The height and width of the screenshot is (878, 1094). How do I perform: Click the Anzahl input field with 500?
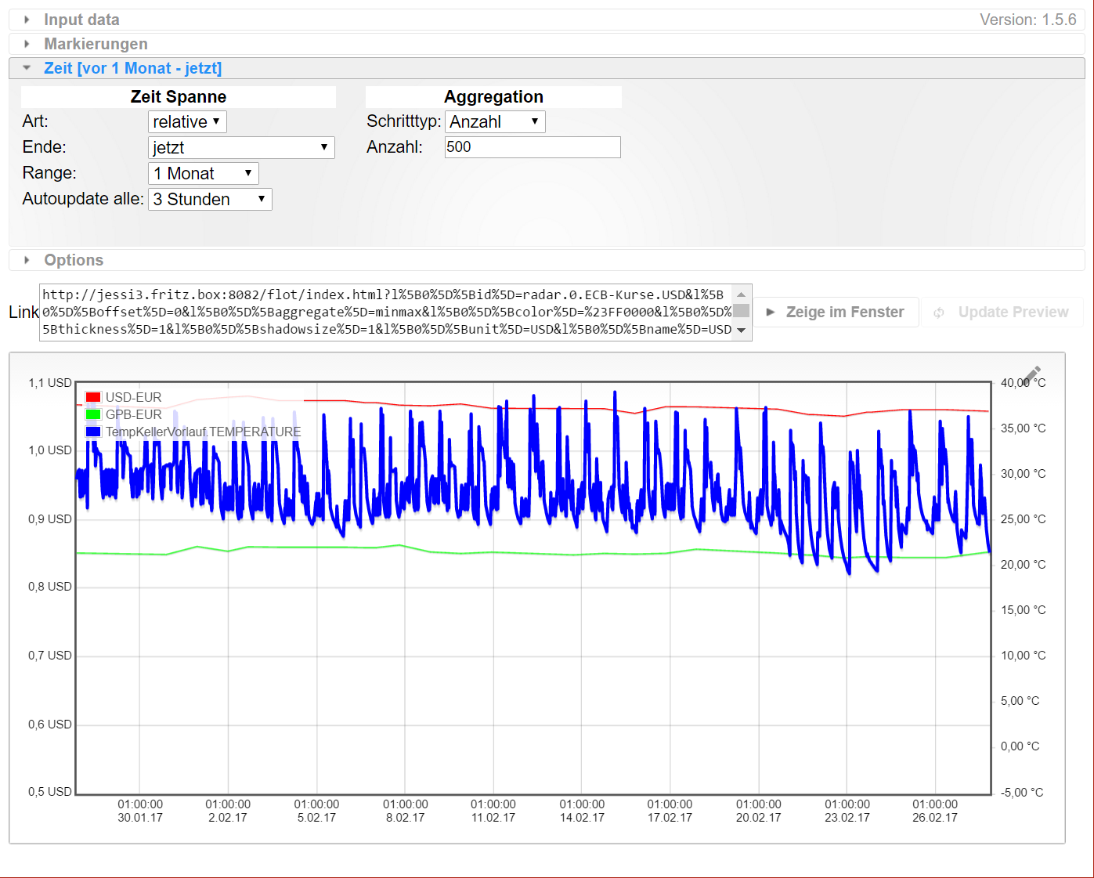pyautogui.click(x=533, y=147)
